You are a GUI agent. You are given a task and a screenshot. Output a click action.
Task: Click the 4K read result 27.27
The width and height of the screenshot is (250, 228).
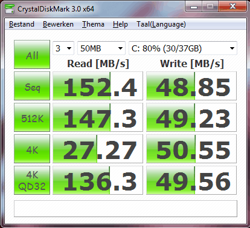pos(98,149)
